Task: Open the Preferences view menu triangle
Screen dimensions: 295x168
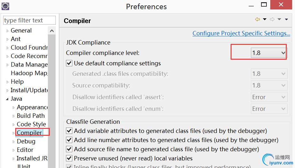Action: 286,20
